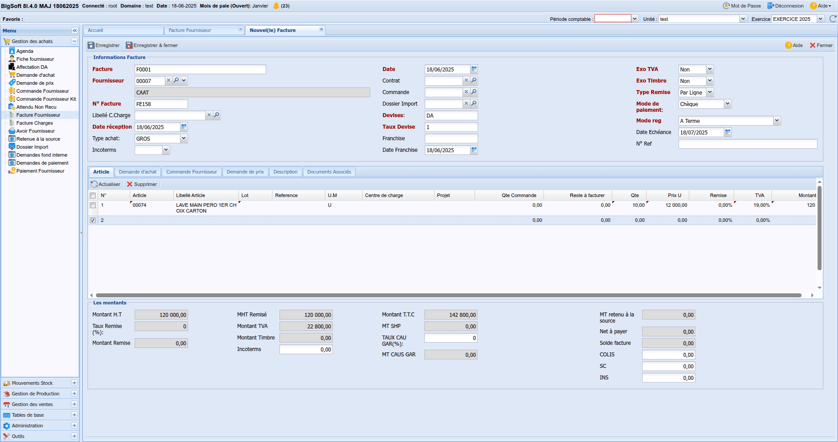Viewport: 838px width, 442px height.
Task: Click Supprimer to delete selected row
Action: coord(142,184)
